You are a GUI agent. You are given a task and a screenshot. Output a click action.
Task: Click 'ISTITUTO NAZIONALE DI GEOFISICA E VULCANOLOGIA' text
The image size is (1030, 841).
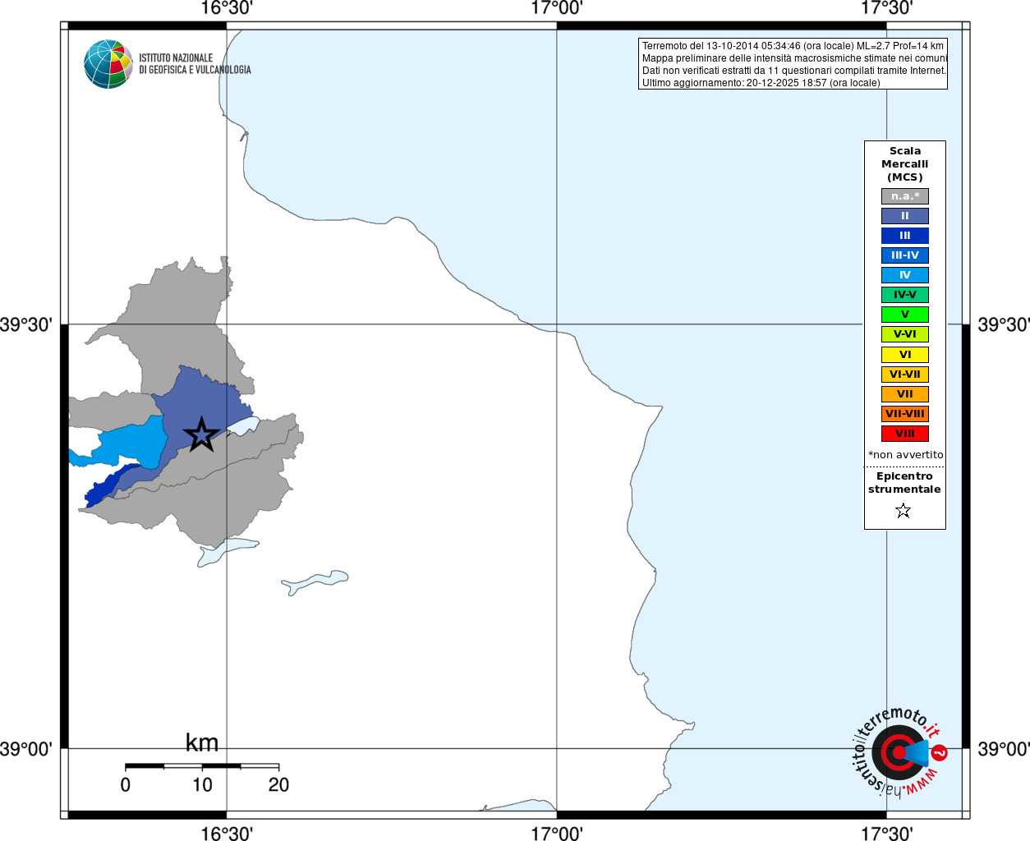[195, 64]
